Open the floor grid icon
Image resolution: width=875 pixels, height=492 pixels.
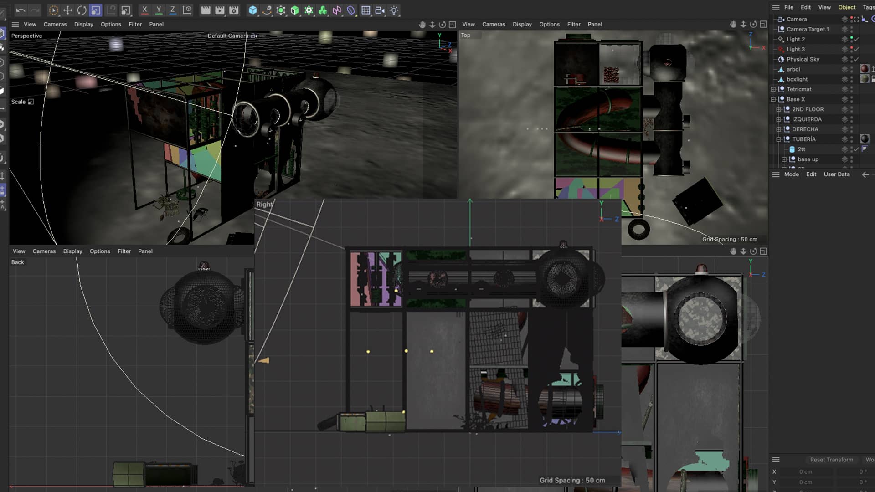click(365, 10)
